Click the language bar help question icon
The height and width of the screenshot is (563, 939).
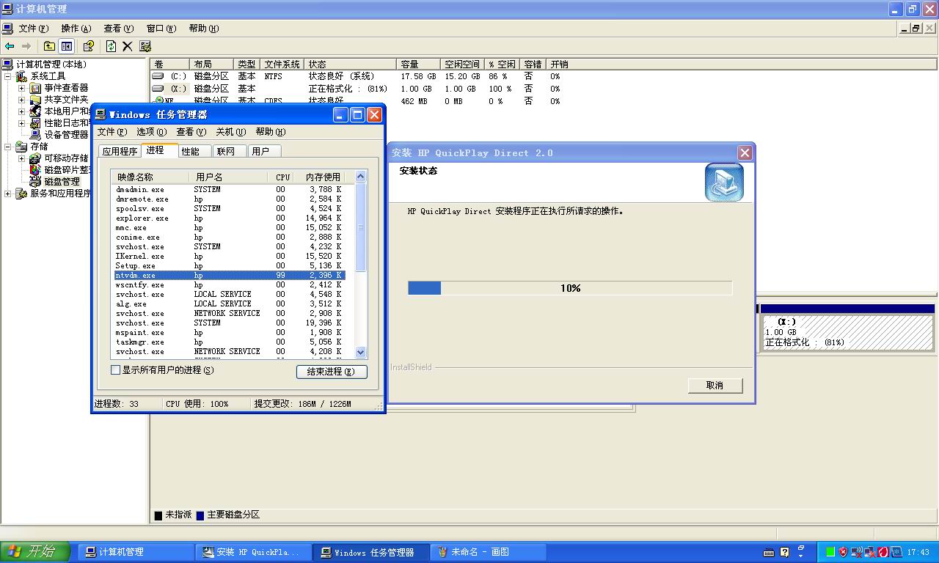[x=784, y=552]
